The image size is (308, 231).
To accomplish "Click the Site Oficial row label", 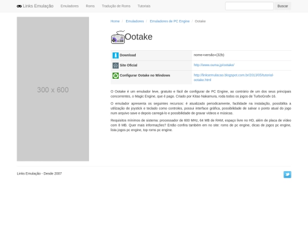I will pos(128,65).
